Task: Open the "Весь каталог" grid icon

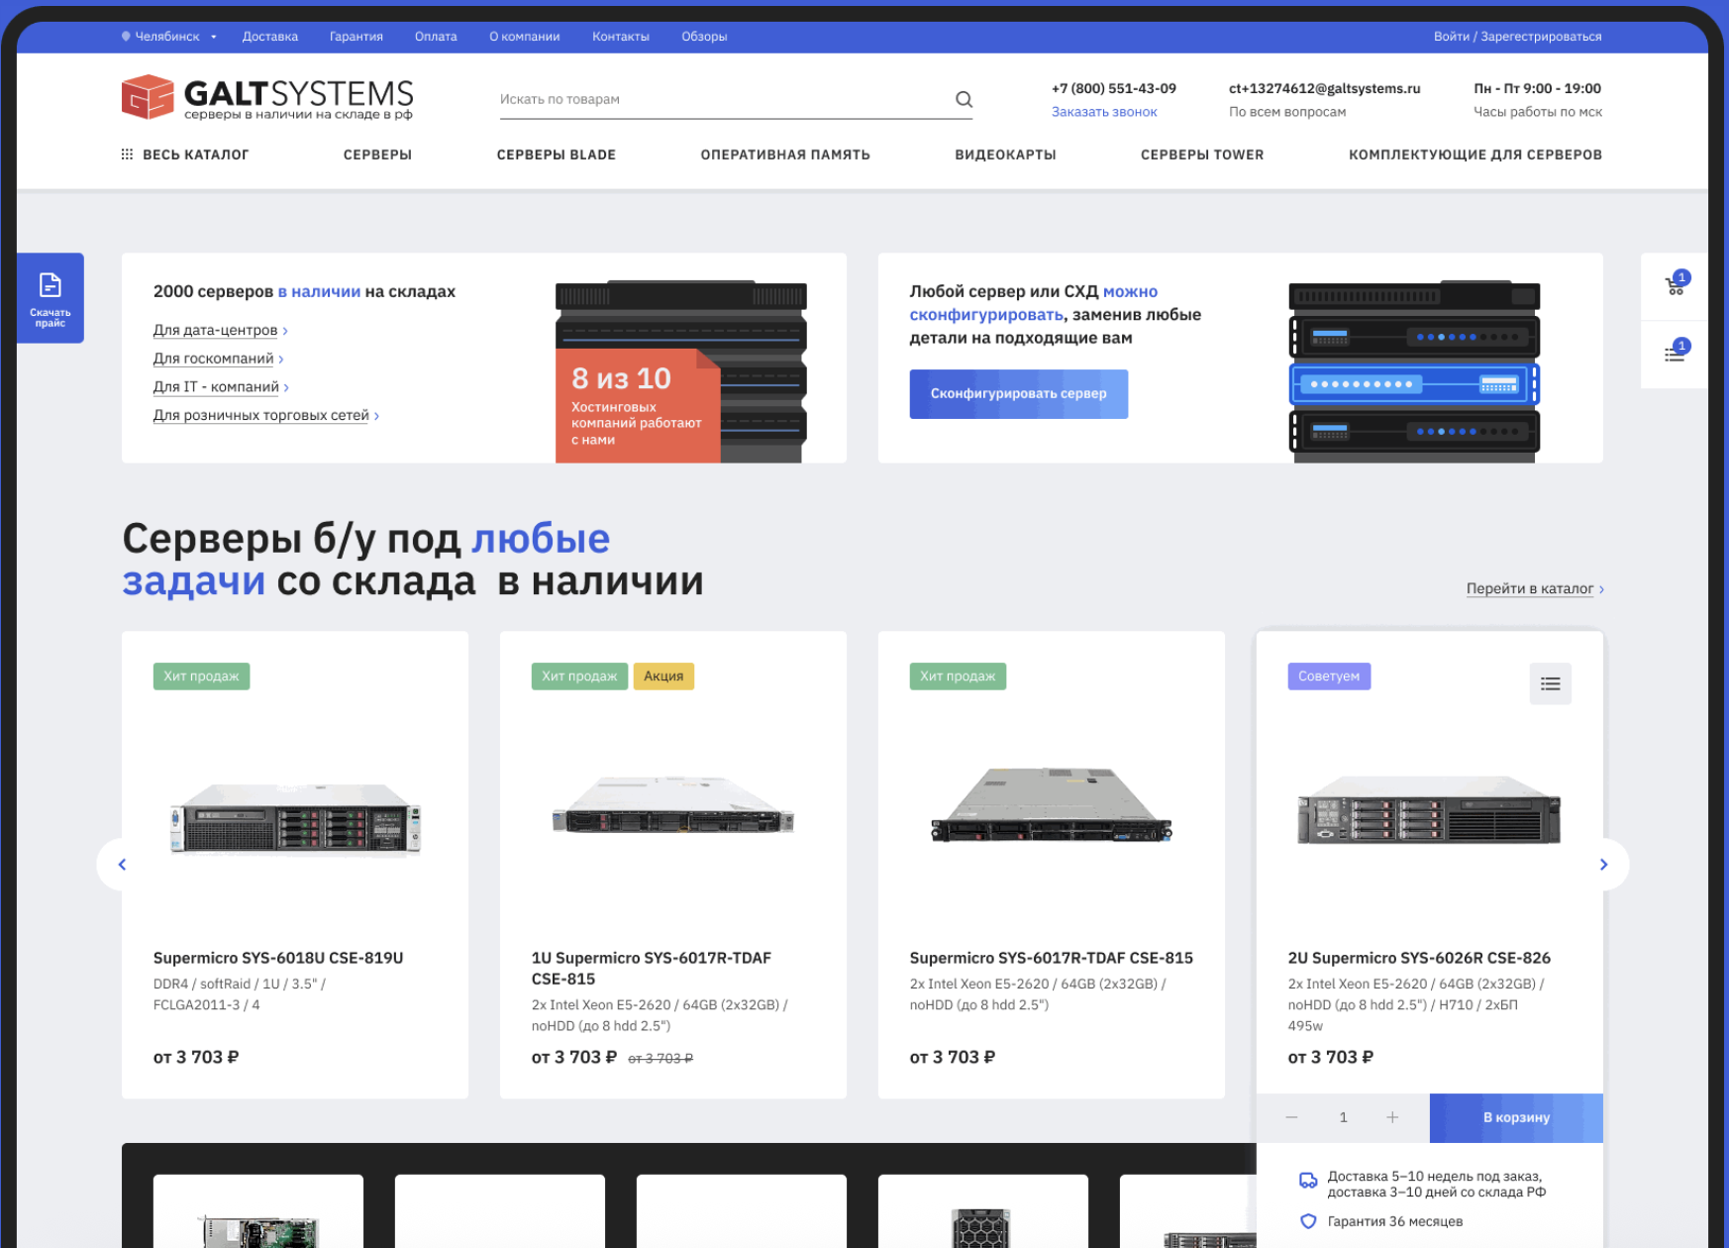Action: tap(126, 155)
